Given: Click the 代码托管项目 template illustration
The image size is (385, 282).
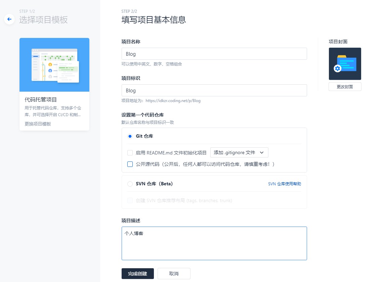Looking at the screenshot, I should [x=54, y=65].
